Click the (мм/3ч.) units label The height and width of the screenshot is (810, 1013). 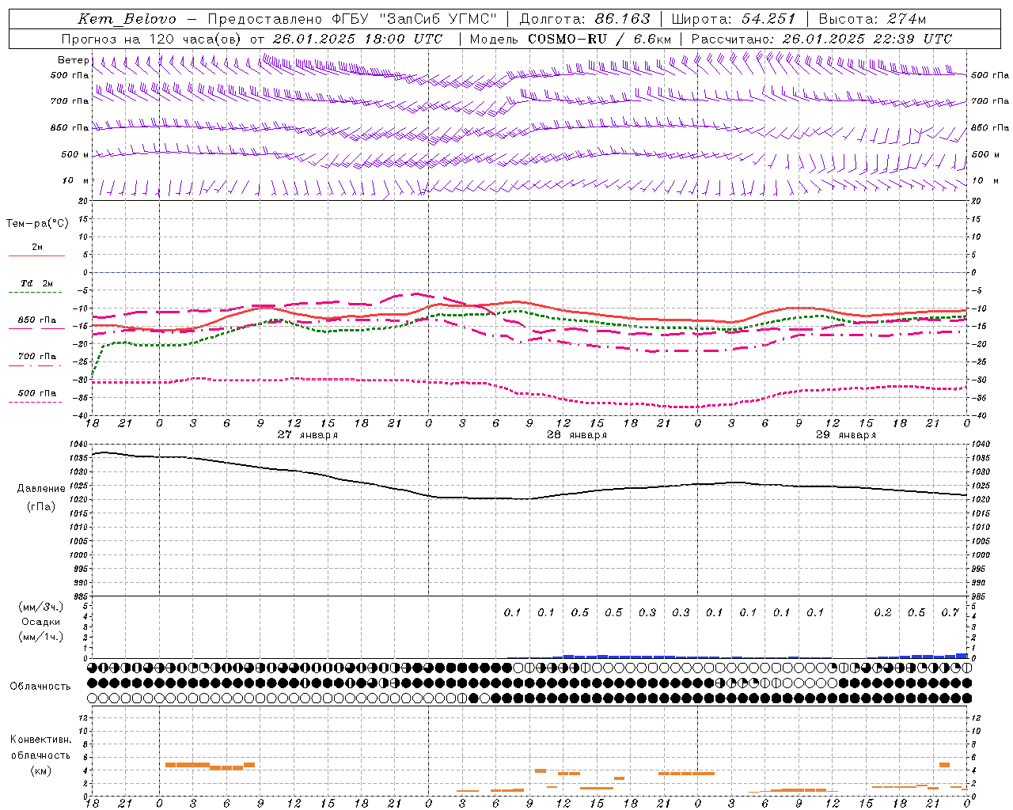[41, 607]
